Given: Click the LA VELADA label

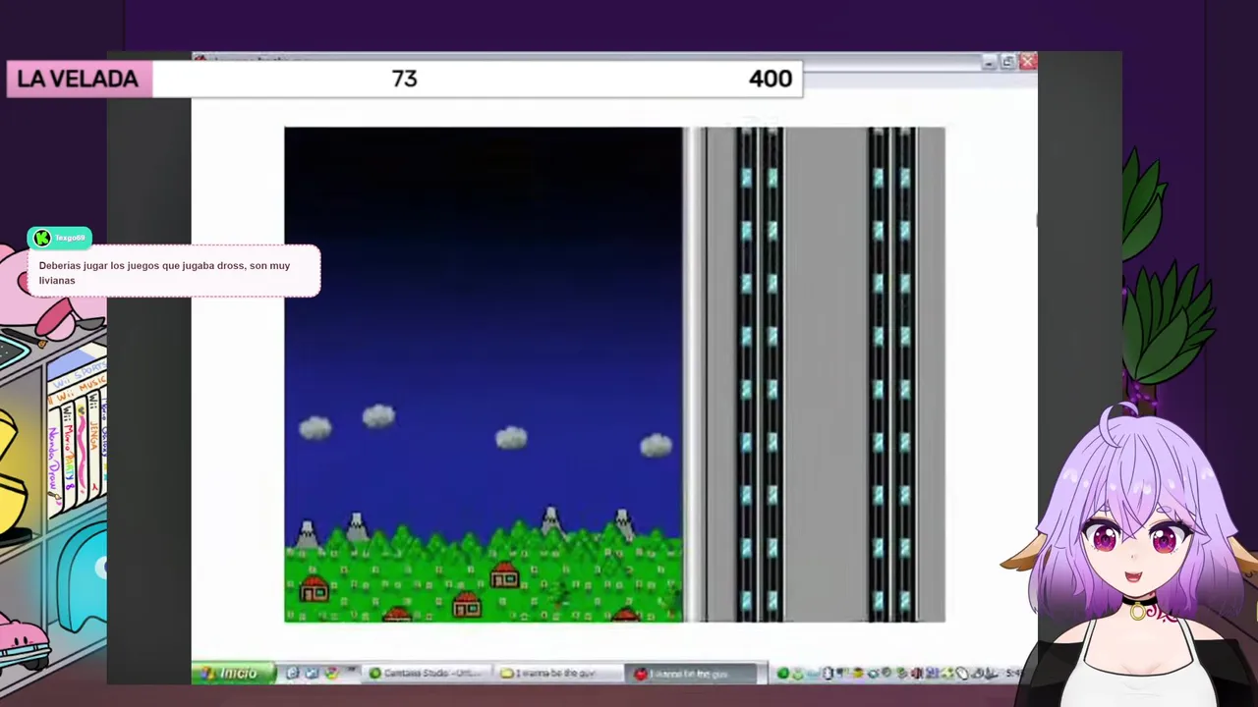Looking at the screenshot, I should [x=78, y=80].
